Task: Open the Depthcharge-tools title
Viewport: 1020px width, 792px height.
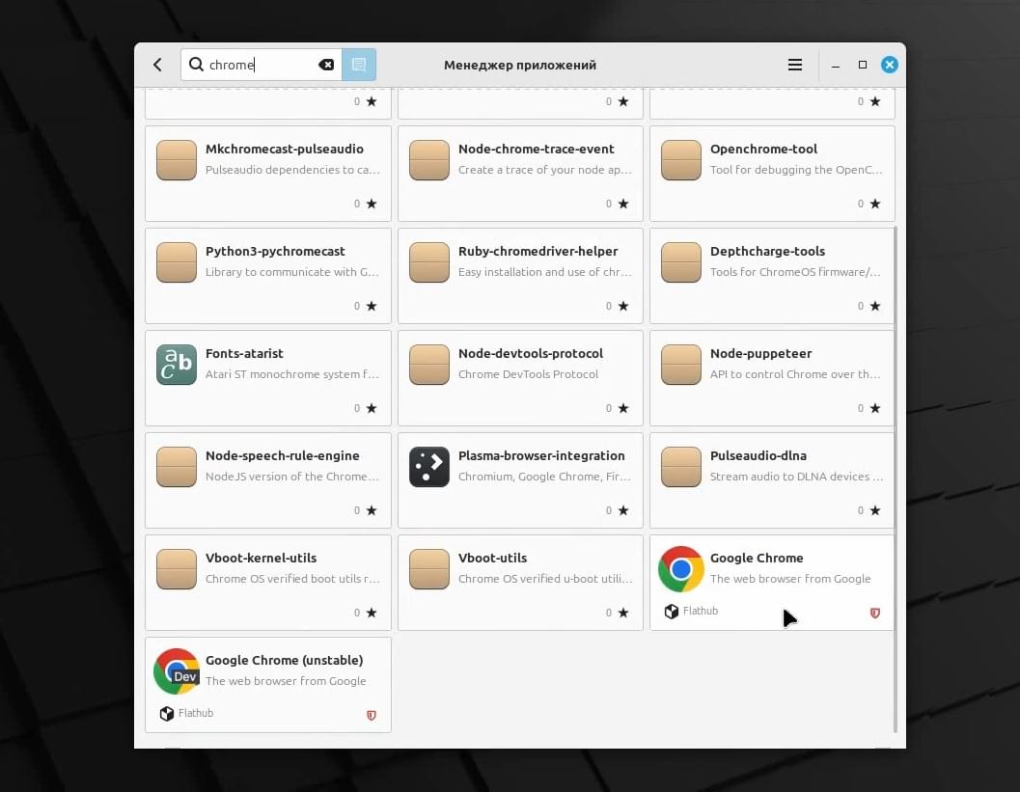Action: [x=767, y=251]
